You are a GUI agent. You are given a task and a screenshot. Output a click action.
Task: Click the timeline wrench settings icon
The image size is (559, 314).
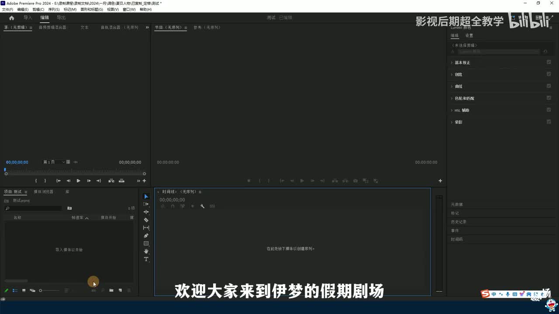click(x=202, y=206)
